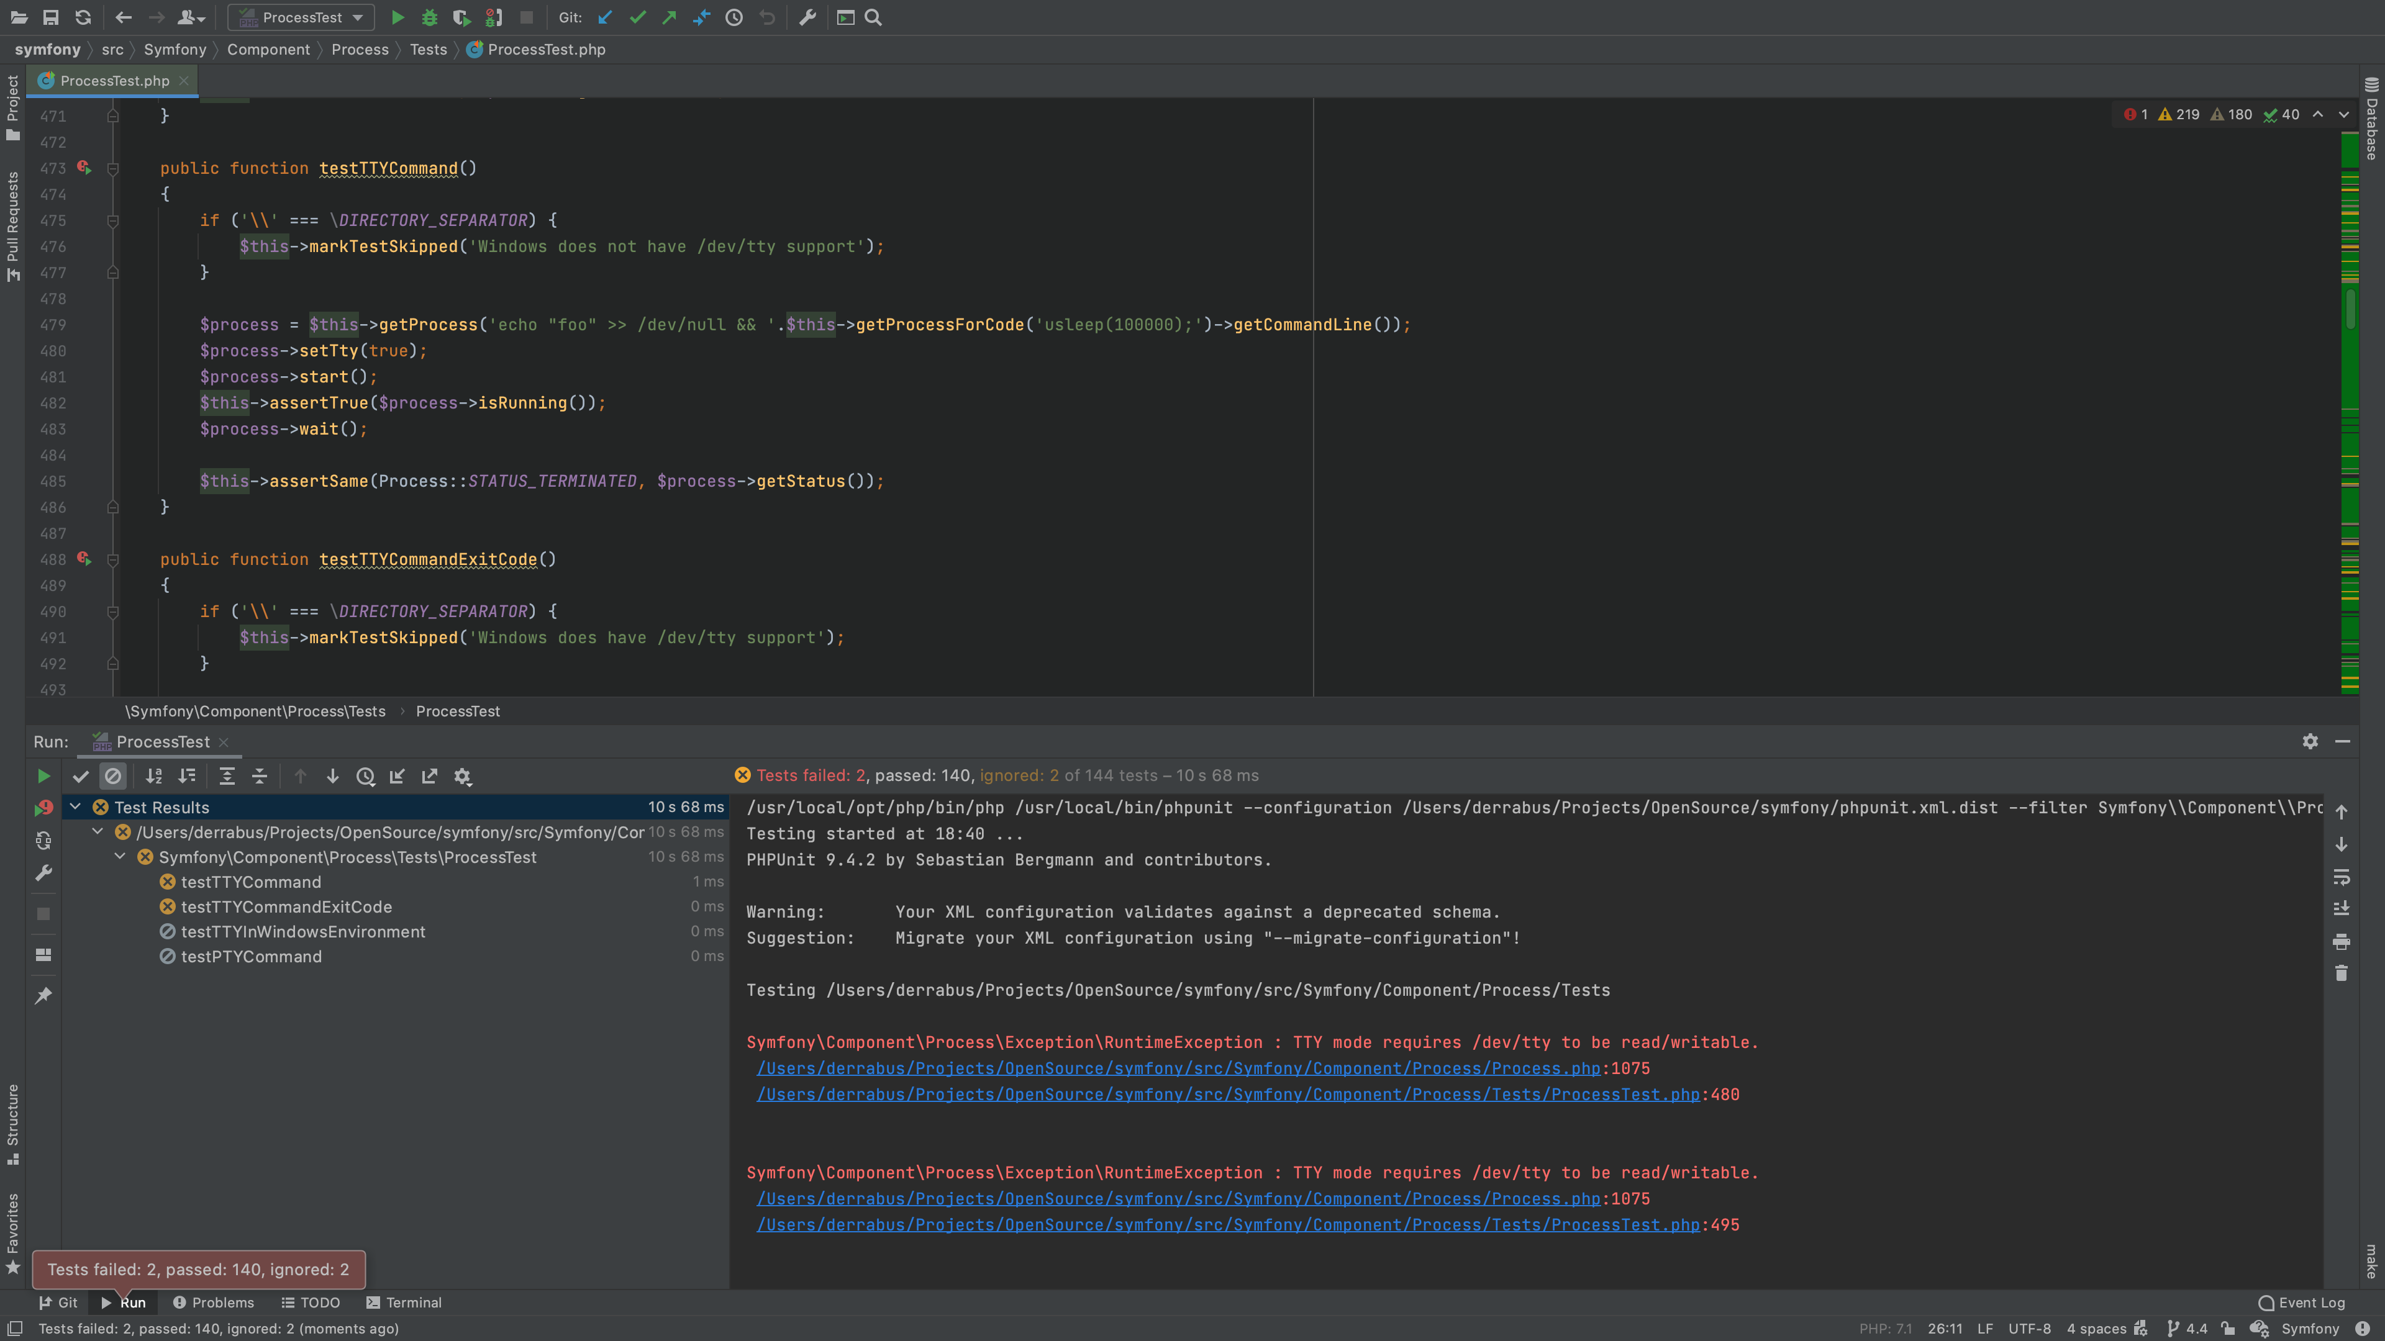Open Search Everywhere magnifier icon

pyautogui.click(x=873, y=17)
